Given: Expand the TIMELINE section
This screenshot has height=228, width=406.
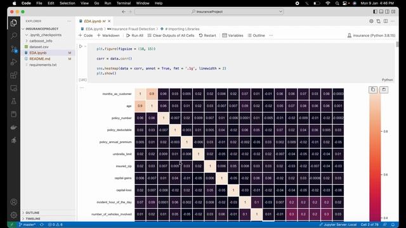Looking at the screenshot, I should [x=33, y=218].
